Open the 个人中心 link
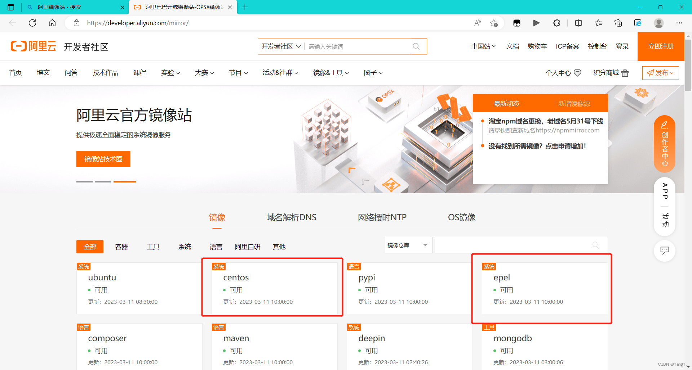Viewport: 692px width, 370px height. pos(563,73)
